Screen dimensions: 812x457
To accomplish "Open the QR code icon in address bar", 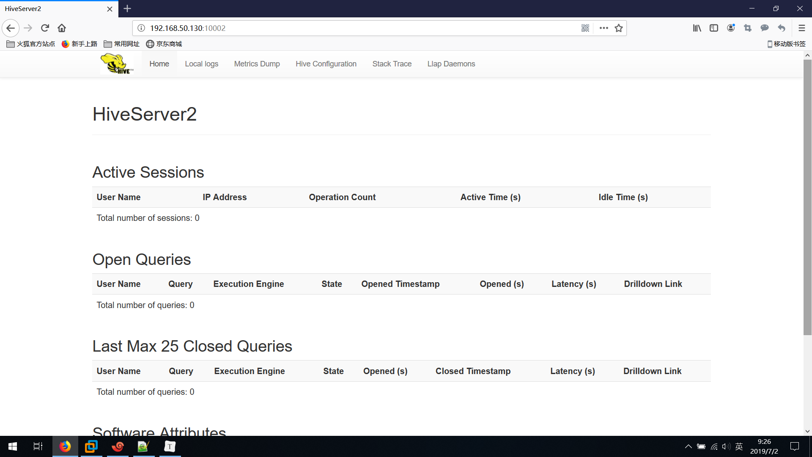I will (x=585, y=28).
